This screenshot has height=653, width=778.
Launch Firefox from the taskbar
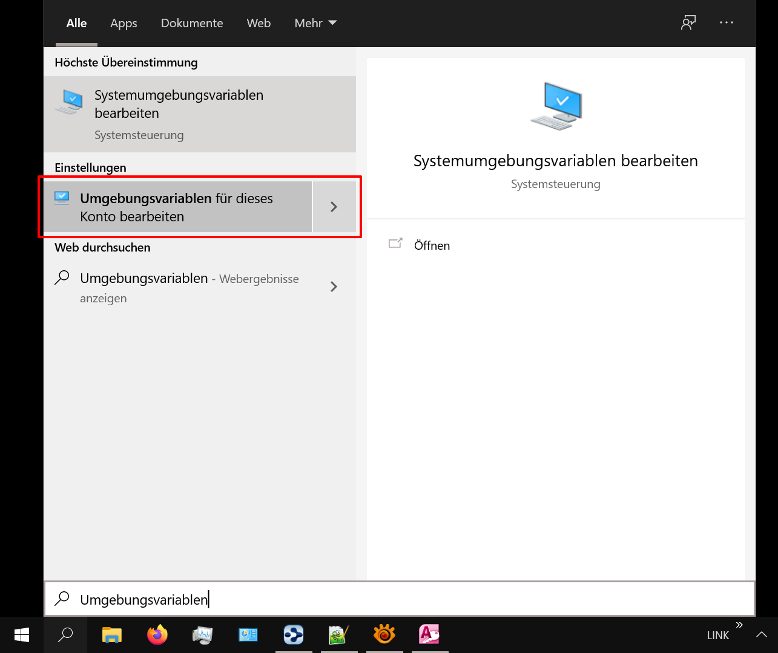pos(157,635)
